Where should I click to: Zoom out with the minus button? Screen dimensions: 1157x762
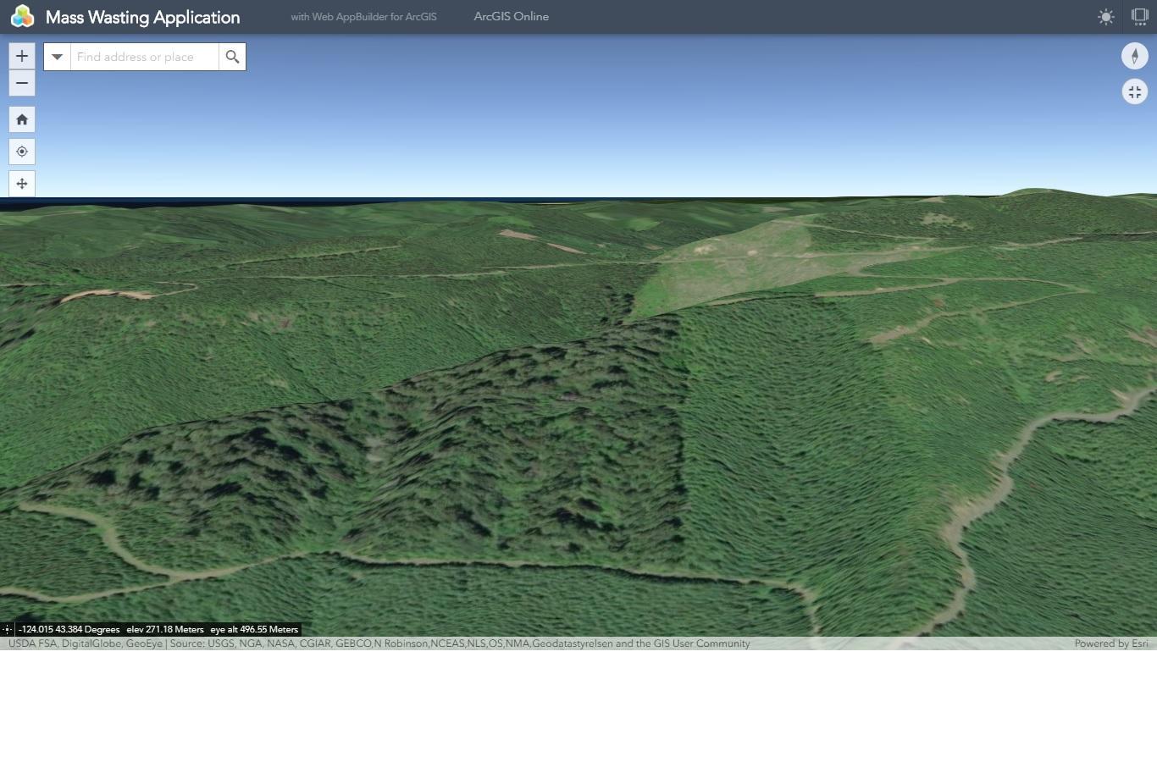(22, 83)
